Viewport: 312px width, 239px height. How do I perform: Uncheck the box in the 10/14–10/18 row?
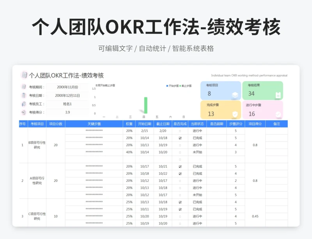click(180, 138)
